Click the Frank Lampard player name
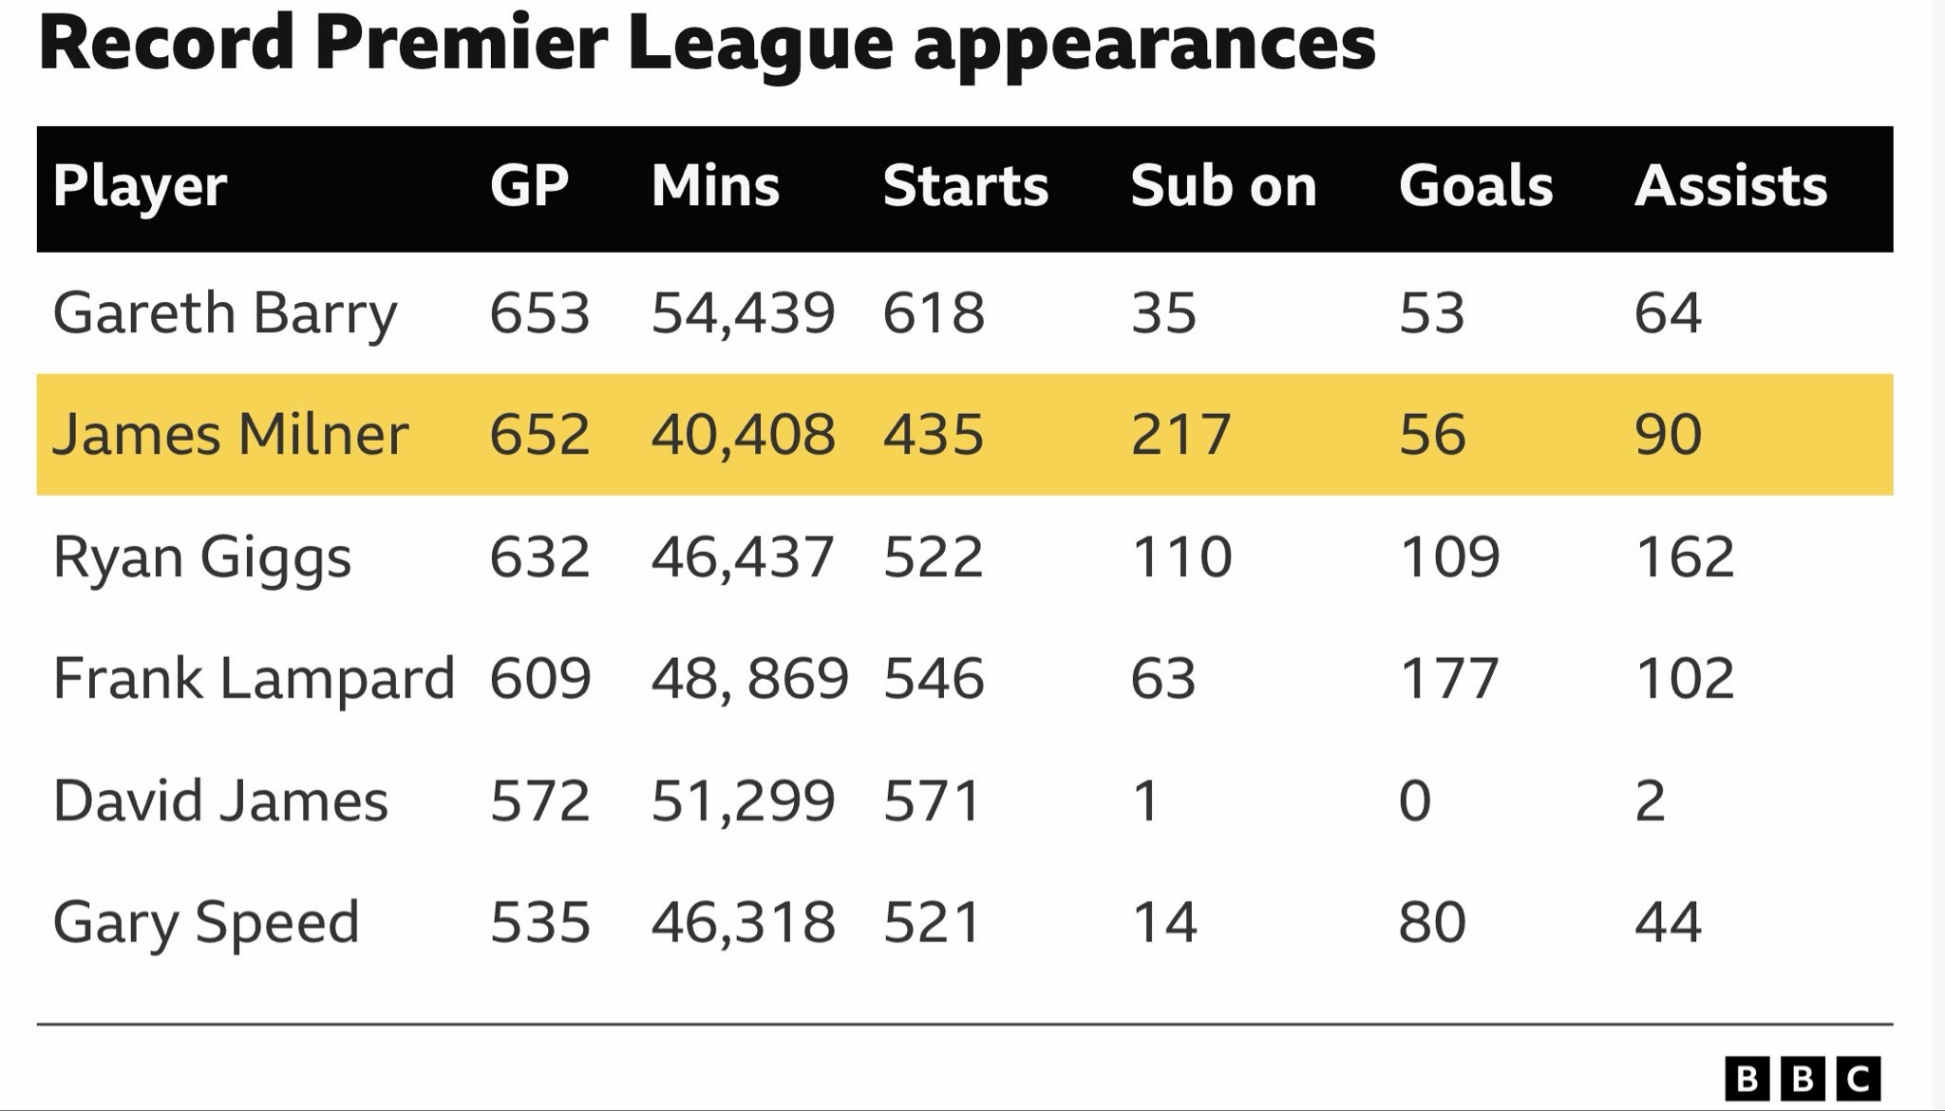This screenshot has width=1945, height=1111. [254, 679]
